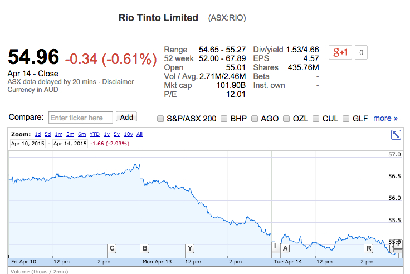Screen dimensions: 410x274
Task: Open news marker A on chart
Action: coord(285,248)
